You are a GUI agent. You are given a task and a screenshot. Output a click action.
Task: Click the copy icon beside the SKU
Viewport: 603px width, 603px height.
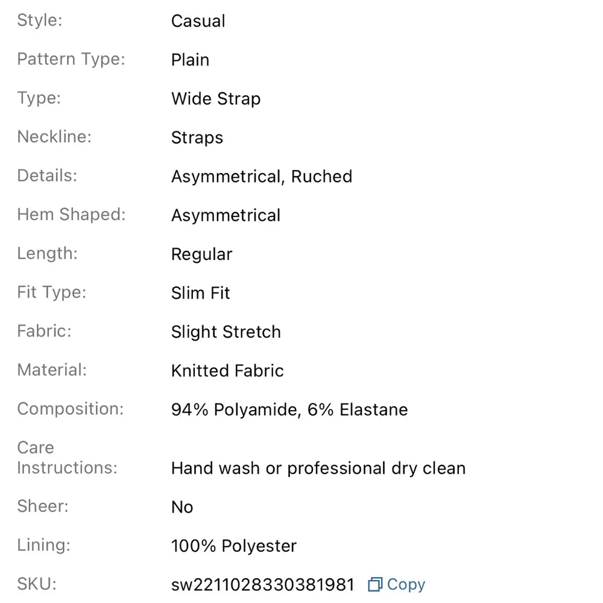click(x=375, y=584)
